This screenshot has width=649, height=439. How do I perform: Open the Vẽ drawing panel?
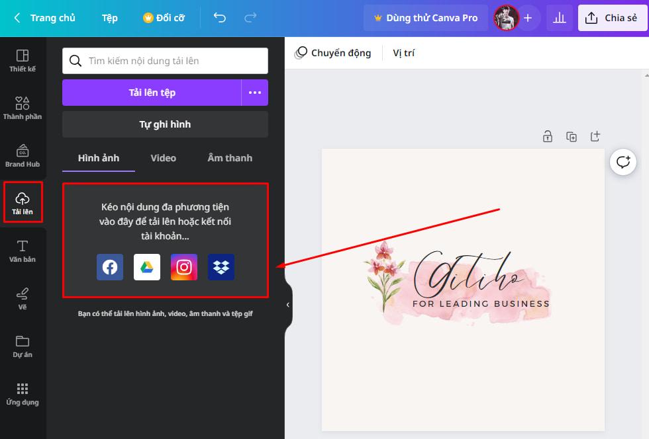pos(23,296)
